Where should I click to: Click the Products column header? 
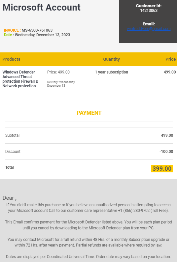coord(11,59)
